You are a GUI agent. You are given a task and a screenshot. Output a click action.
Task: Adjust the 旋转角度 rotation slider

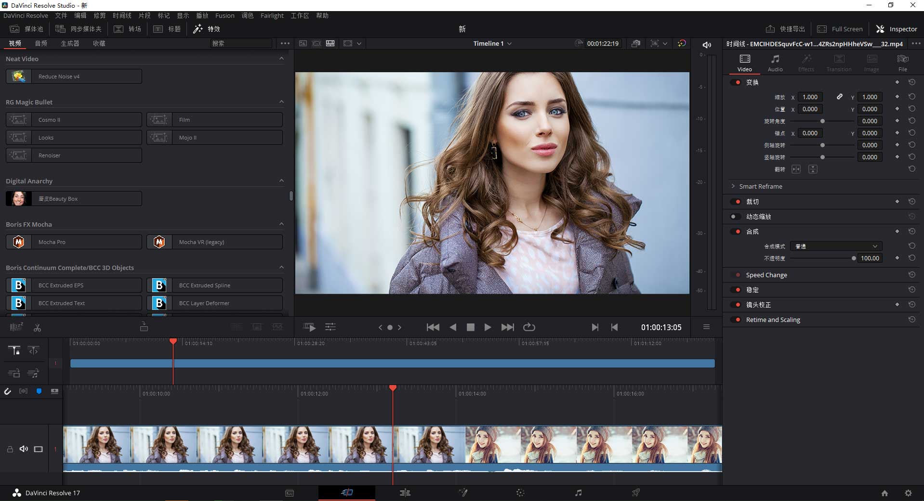[822, 121]
